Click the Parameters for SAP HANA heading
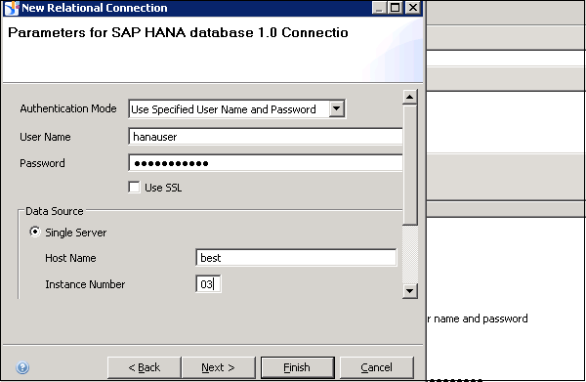Screen dimensions: 586x382 [178, 32]
